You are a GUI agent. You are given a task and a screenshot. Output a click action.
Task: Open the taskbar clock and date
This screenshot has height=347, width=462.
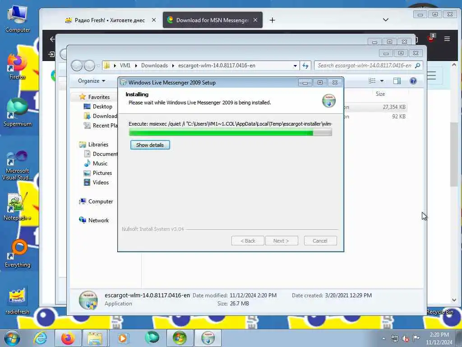[439, 338]
